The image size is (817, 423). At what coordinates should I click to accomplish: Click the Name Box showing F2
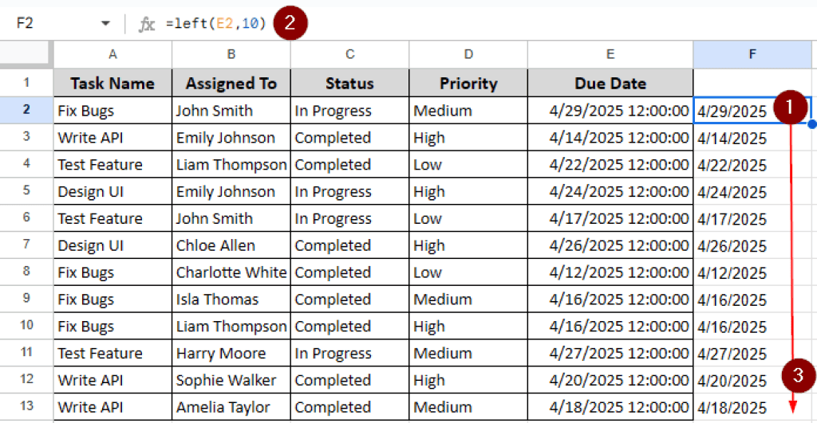48,24
